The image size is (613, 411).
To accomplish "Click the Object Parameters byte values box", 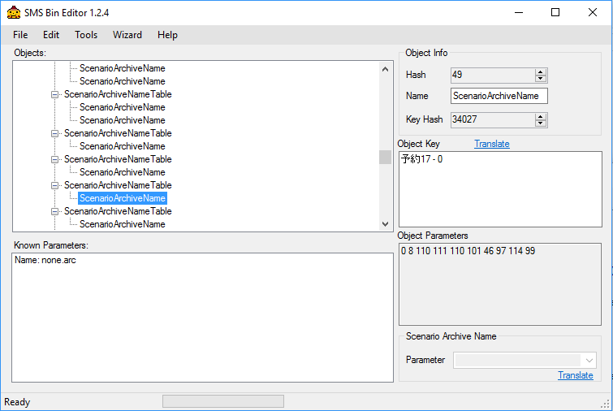I will click(500, 284).
